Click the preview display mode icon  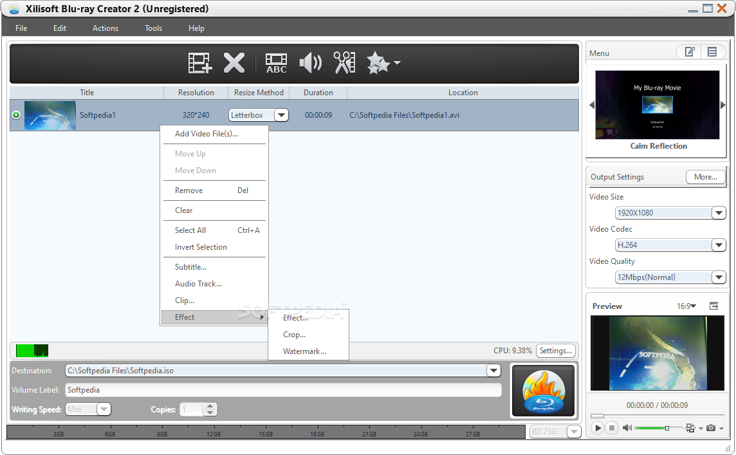[x=690, y=428]
